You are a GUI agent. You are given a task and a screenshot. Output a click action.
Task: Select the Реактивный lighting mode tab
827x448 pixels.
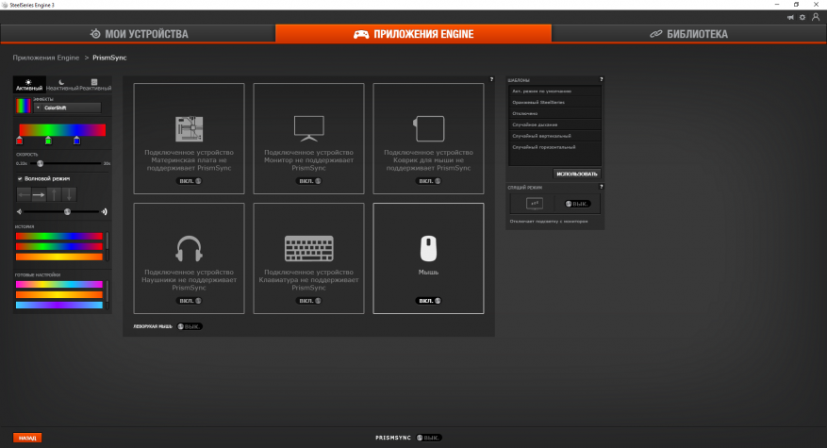[x=95, y=85]
